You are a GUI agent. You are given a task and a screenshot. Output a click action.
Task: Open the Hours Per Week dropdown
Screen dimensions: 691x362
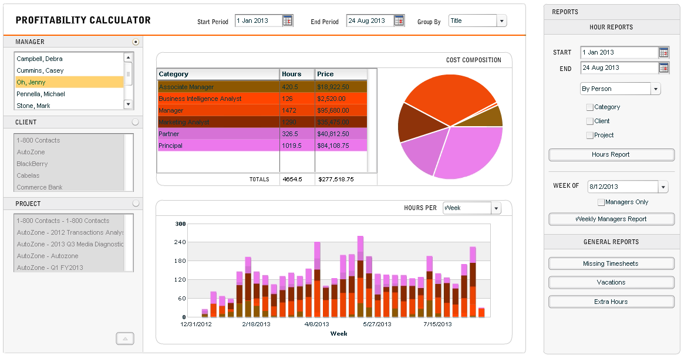point(496,208)
